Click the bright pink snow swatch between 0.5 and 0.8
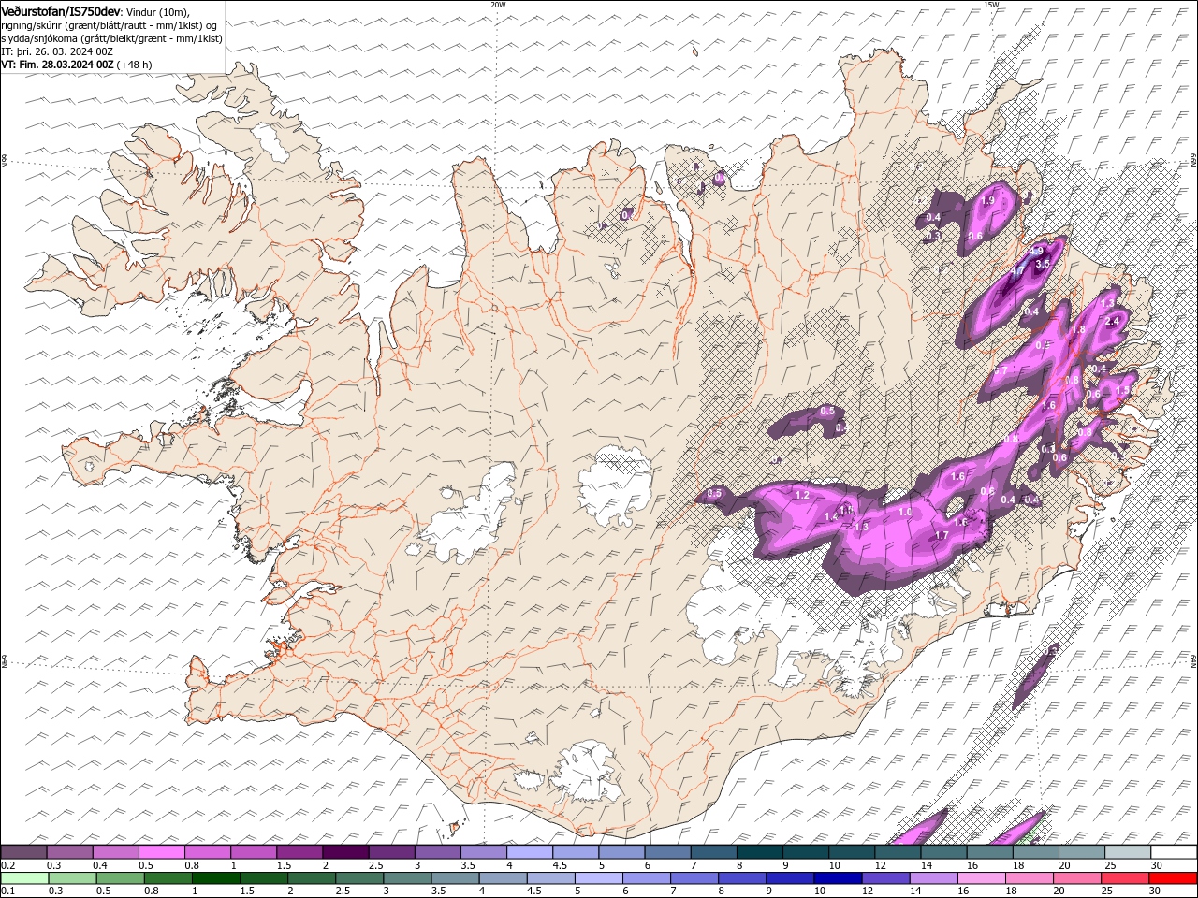The width and height of the screenshot is (1198, 898). (162, 852)
